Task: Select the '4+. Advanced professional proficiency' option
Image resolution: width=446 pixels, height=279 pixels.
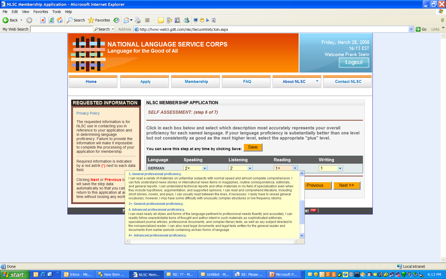Action: (158, 235)
